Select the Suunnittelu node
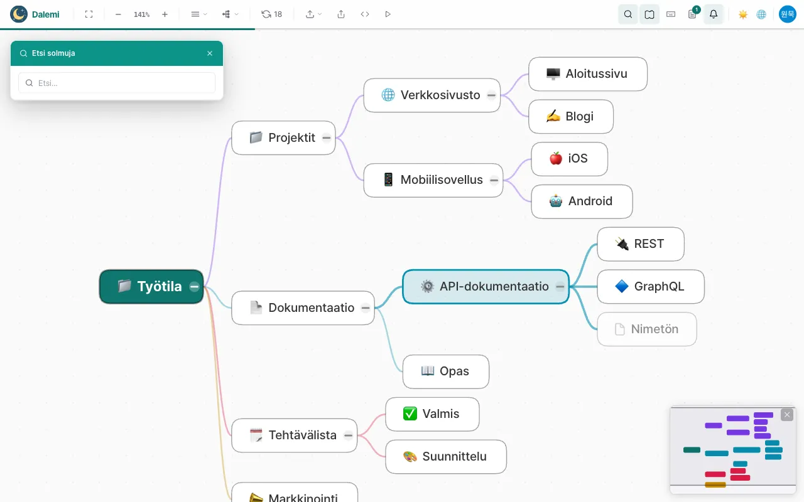 446,457
